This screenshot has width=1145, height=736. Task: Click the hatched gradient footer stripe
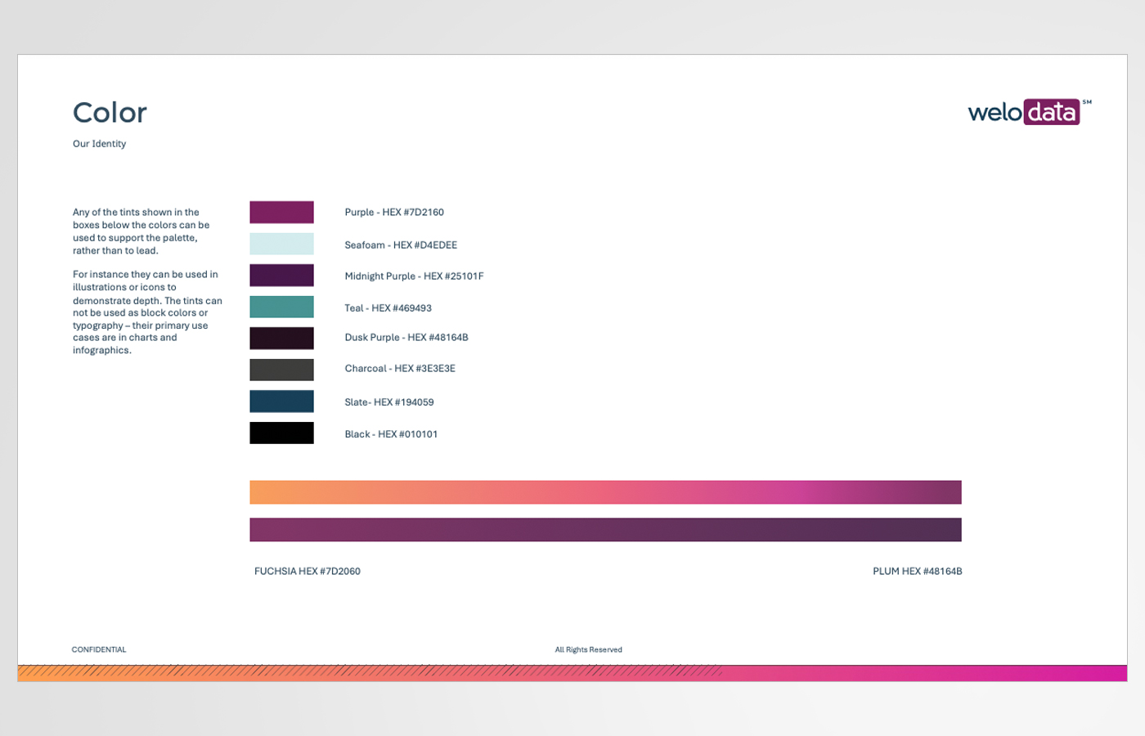click(x=572, y=672)
